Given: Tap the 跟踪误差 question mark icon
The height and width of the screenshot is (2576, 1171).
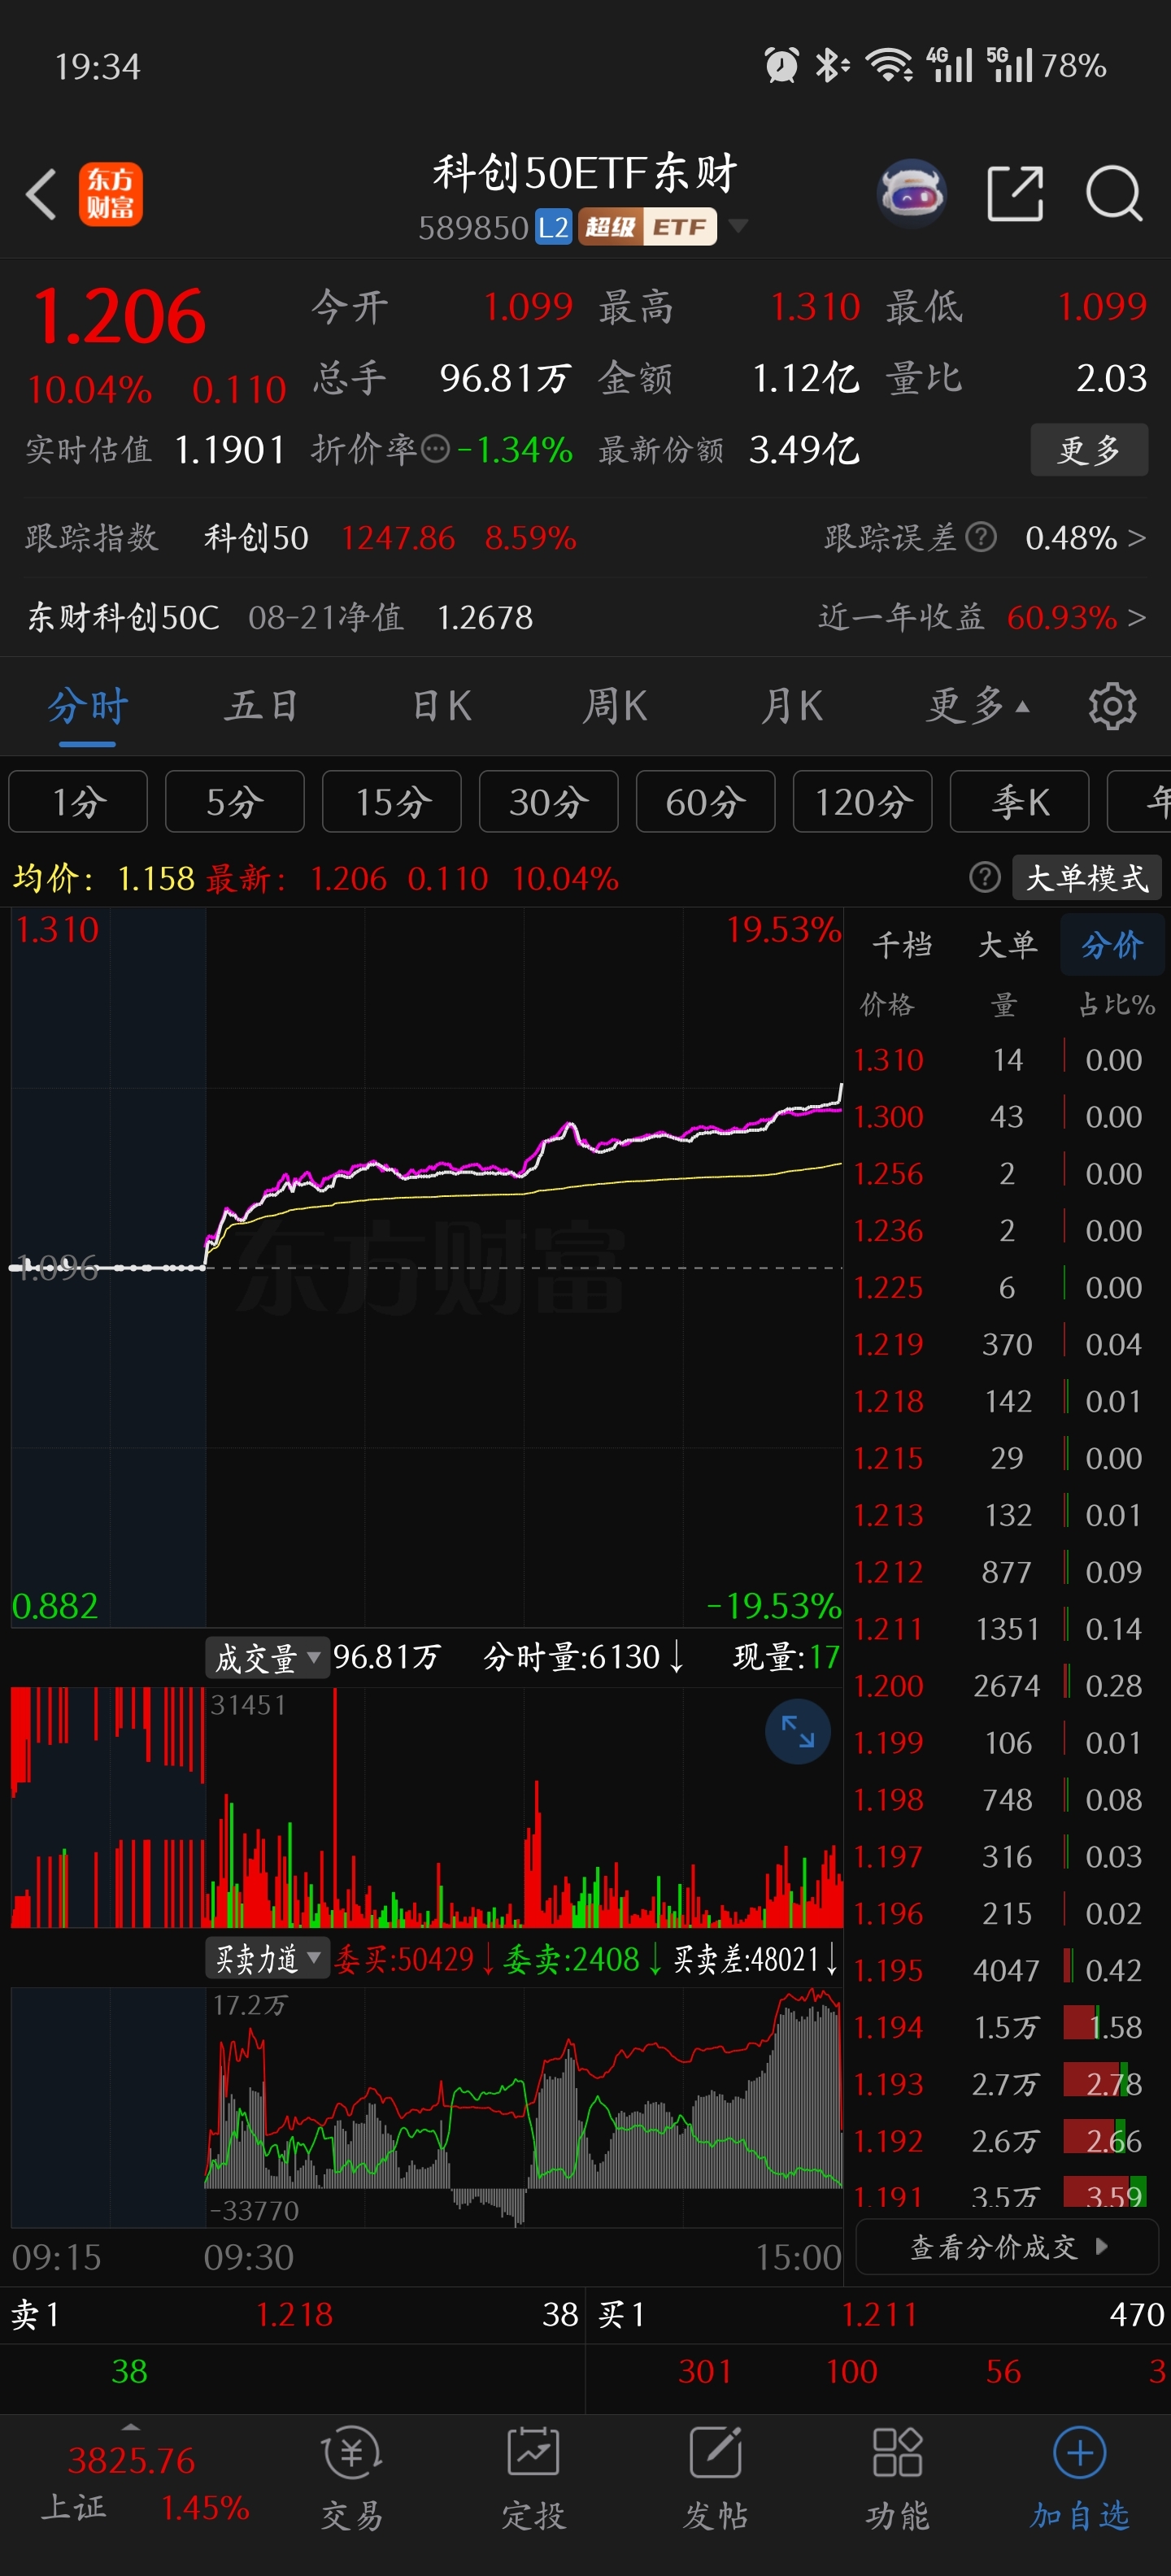Looking at the screenshot, I should [981, 538].
